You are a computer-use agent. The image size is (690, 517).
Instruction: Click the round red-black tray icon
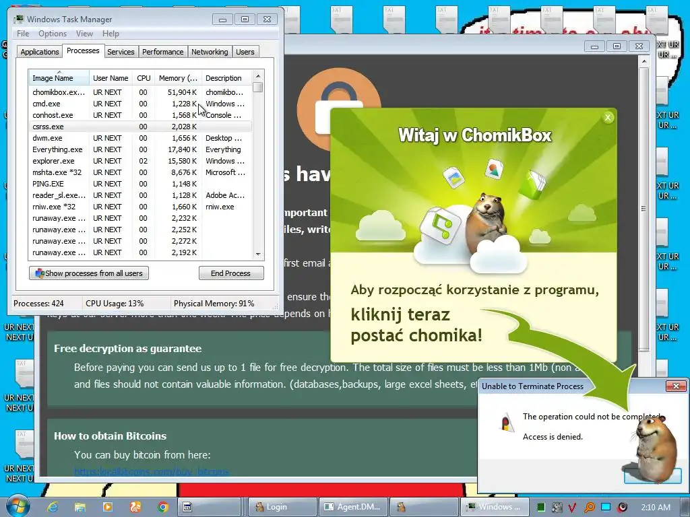(622, 508)
